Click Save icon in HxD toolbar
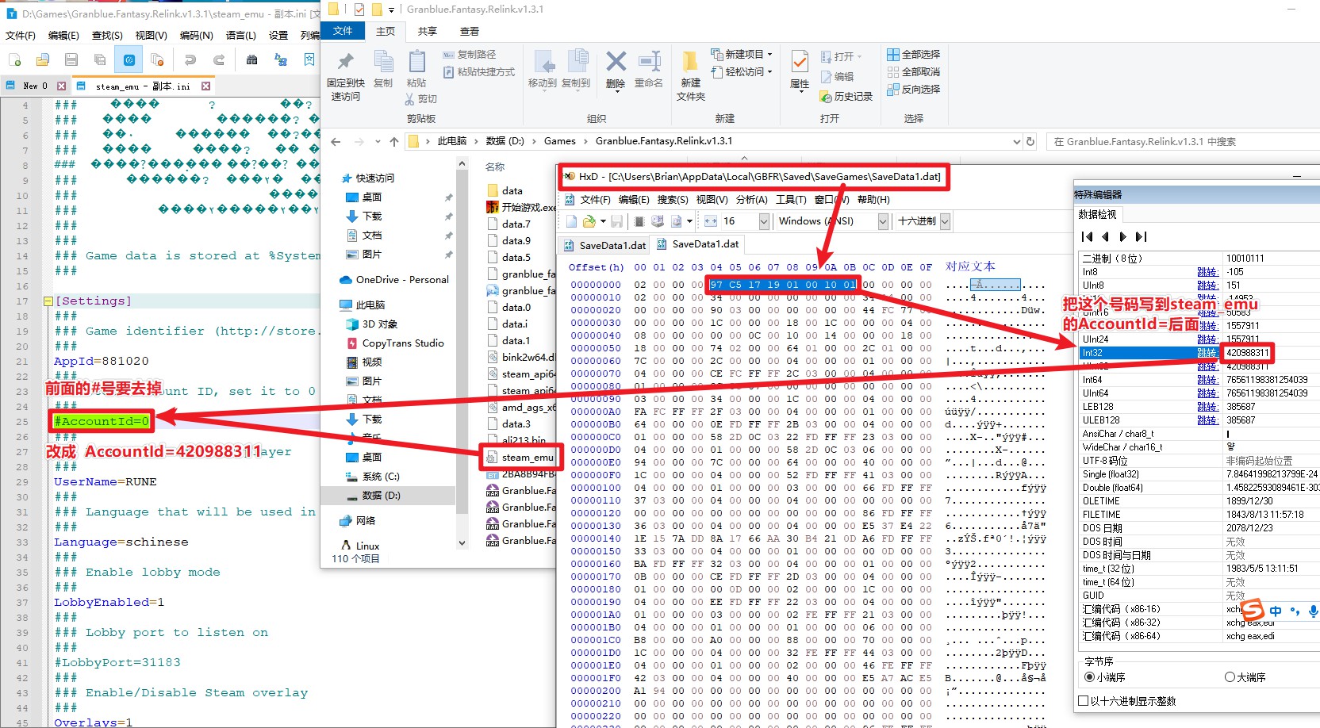This screenshot has width=1320, height=728. pyautogui.click(x=616, y=220)
